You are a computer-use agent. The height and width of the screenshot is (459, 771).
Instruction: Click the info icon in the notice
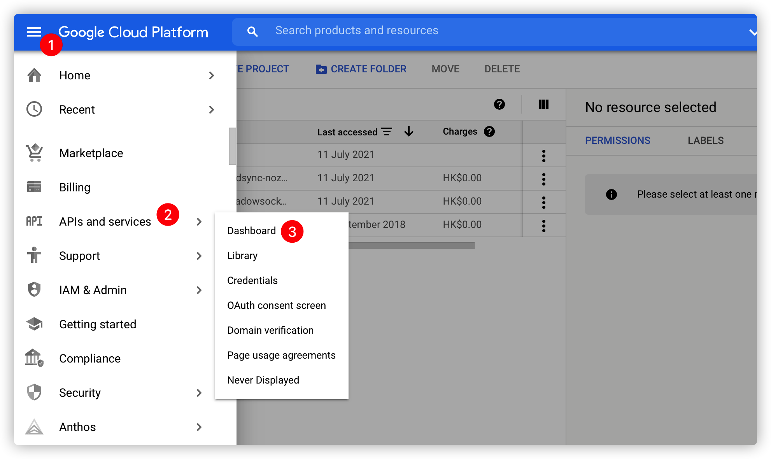point(612,194)
